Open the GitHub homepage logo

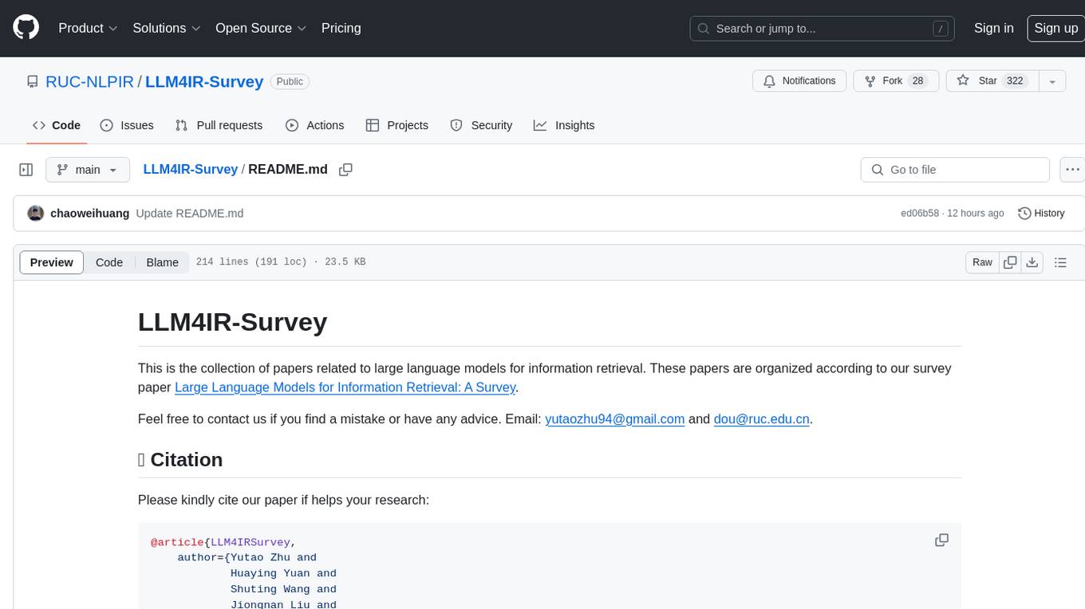26,28
